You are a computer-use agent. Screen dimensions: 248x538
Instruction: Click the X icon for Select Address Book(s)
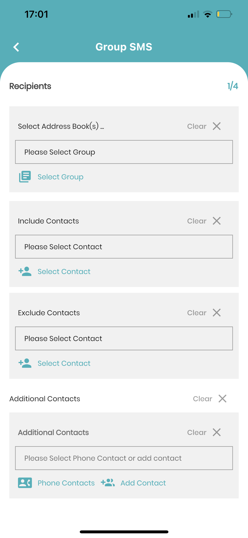coord(217,126)
